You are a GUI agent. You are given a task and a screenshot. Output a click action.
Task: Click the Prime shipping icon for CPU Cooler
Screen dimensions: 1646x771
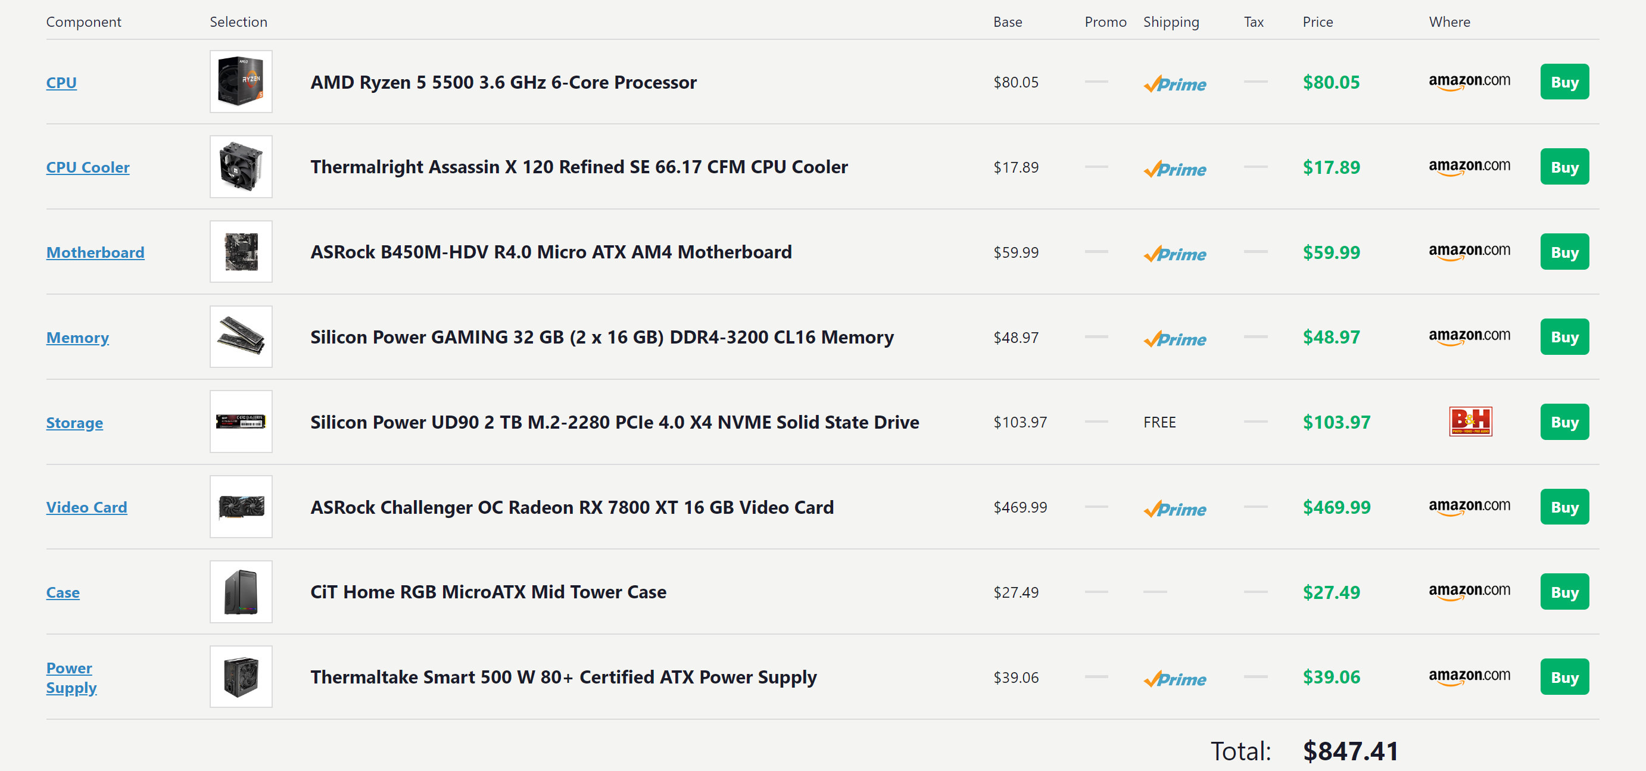click(x=1174, y=168)
